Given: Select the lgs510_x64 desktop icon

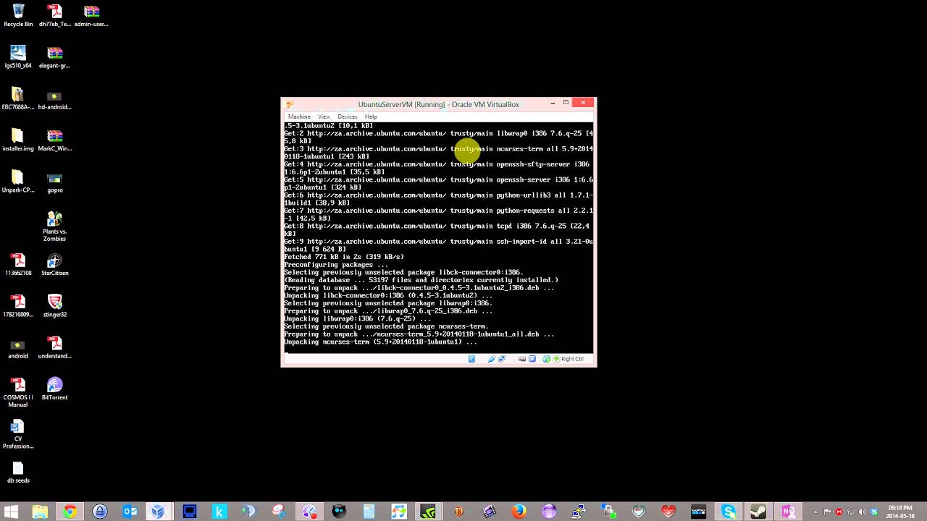Looking at the screenshot, I should coord(18,57).
